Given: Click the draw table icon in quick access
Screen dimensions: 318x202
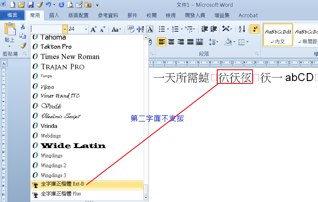Looking at the screenshot, I should click(x=79, y=4).
